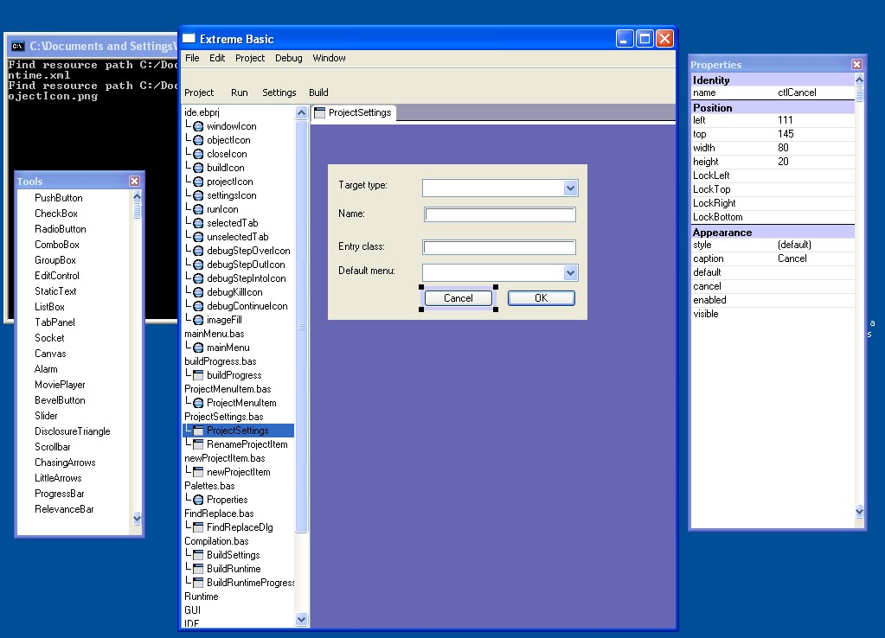
Task: Click the Properties panel scroll down arrow
Action: click(x=859, y=512)
